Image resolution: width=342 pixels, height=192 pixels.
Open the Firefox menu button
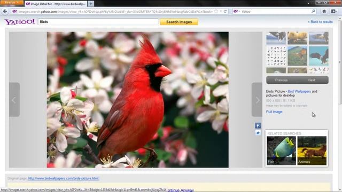tap(12, 3)
